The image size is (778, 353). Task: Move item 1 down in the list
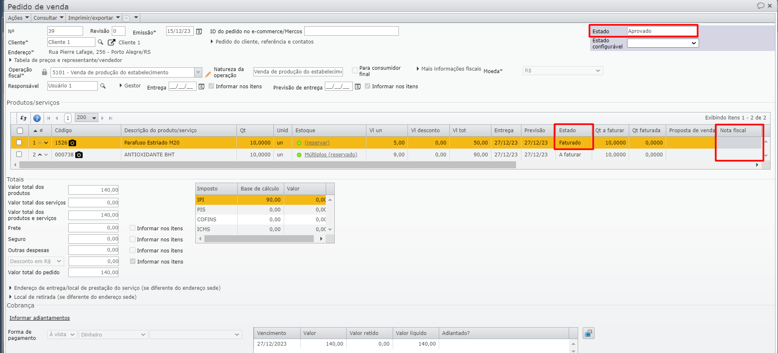tap(46, 143)
